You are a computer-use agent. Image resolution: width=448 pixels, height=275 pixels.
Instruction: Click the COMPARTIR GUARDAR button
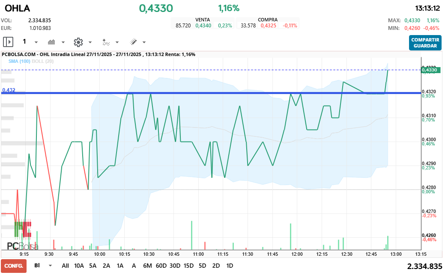[x=425, y=42]
